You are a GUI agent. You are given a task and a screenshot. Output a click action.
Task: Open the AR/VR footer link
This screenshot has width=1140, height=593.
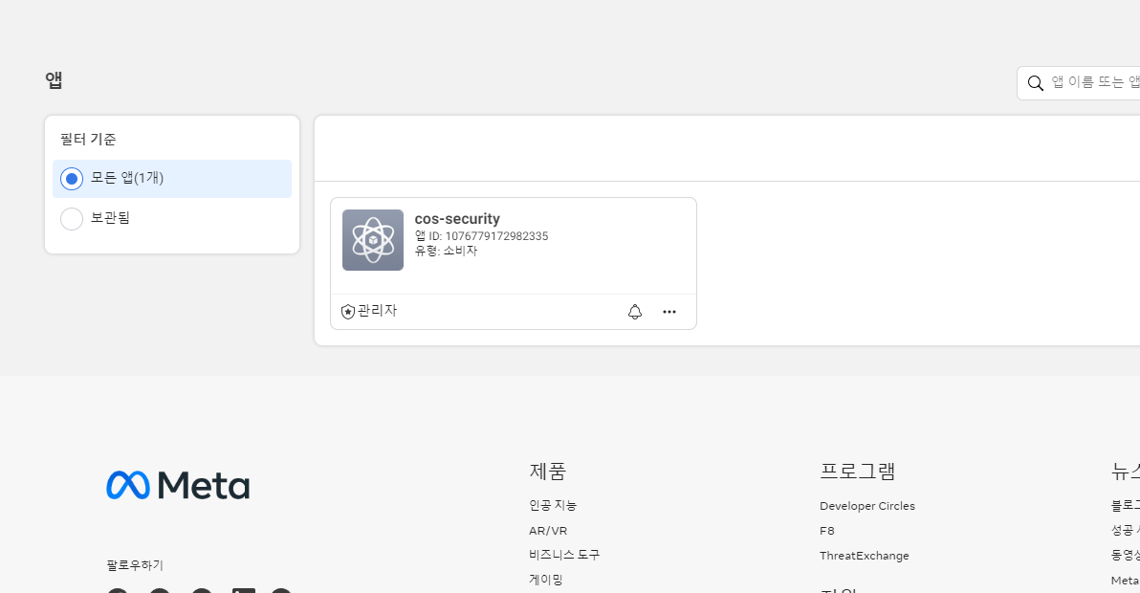548,531
